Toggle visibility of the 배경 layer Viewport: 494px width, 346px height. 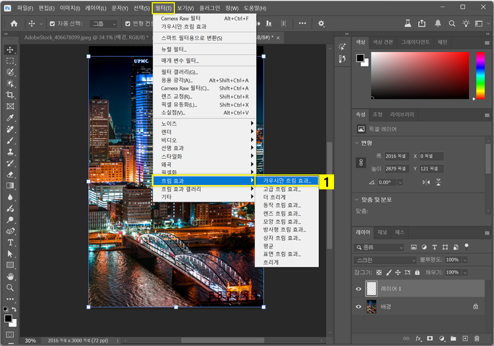(x=359, y=306)
